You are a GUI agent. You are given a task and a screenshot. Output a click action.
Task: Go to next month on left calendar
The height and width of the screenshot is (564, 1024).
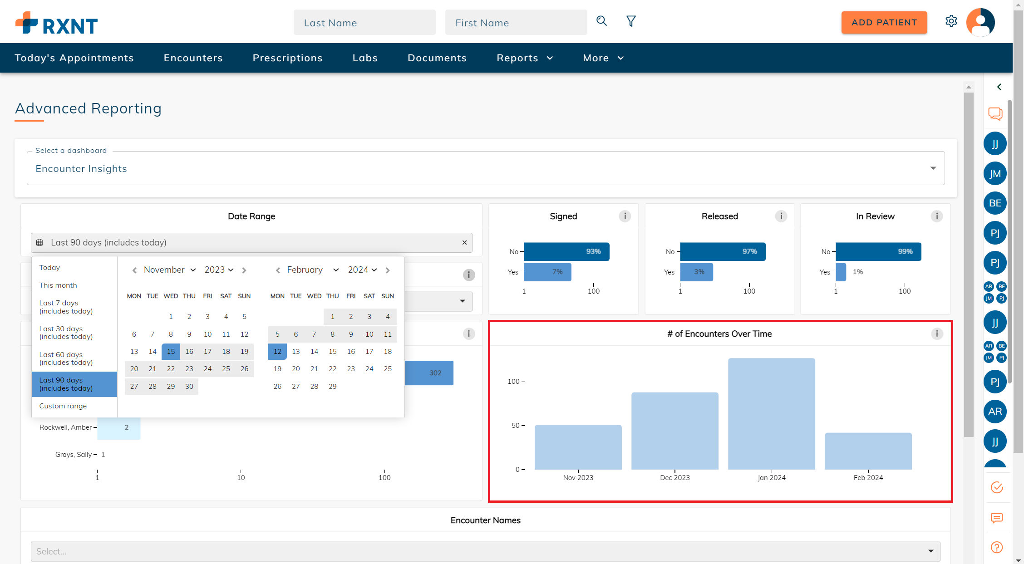[x=244, y=270]
